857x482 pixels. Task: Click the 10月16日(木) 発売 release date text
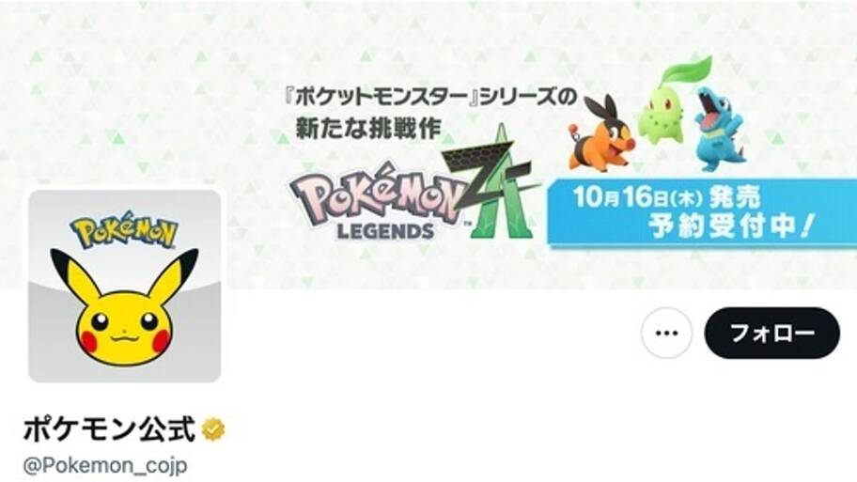click(666, 196)
